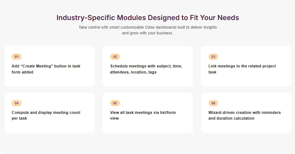Click the 06 number badge
This screenshot has width=295, height=154.
pyautogui.click(x=213, y=103)
